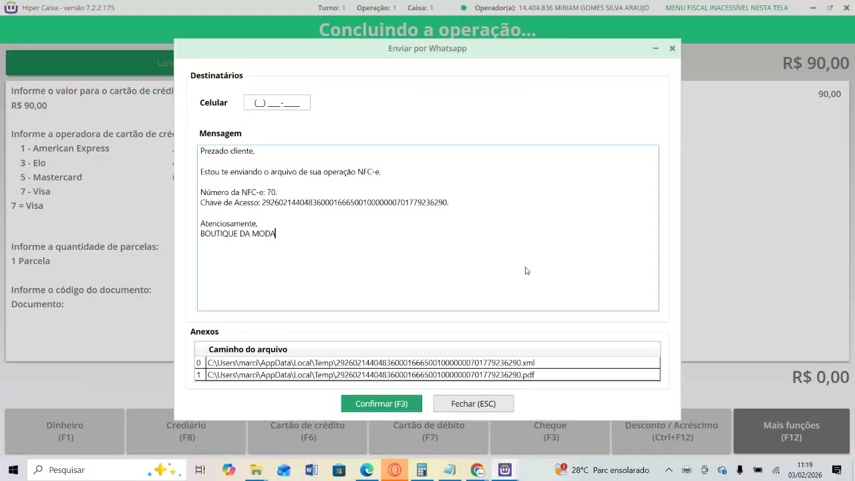Open Google Chrome from the taskbar
Image resolution: width=855 pixels, height=481 pixels.
click(x=477, y=470)
